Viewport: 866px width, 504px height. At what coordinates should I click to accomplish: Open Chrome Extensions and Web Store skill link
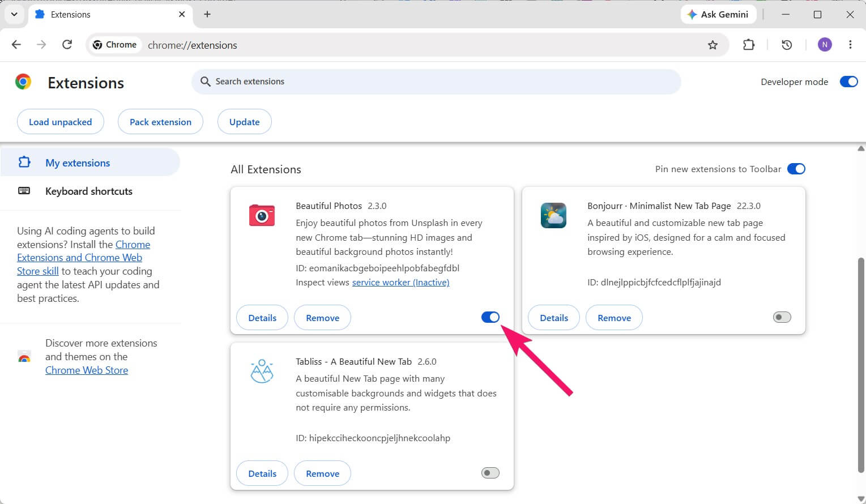click(x=84, y=258)
